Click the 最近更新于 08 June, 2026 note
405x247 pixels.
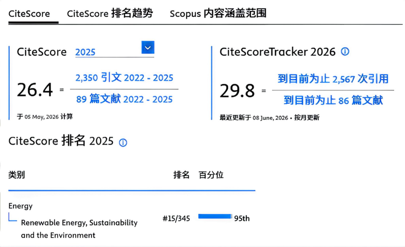(269, 118)
